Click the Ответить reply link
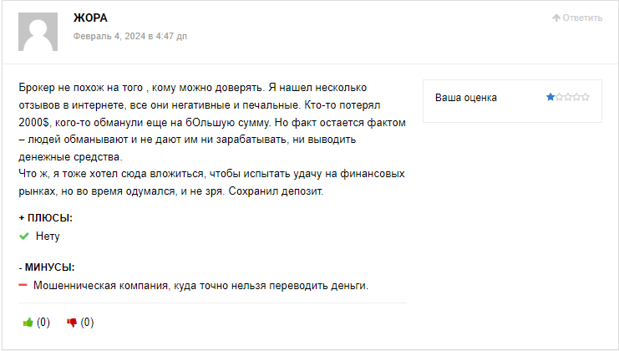The image size is (619, 351). [x=582, y=18]
